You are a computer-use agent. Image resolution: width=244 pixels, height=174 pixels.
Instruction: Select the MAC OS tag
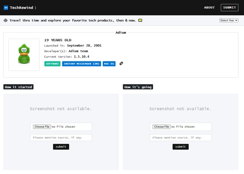coord(109,64)
